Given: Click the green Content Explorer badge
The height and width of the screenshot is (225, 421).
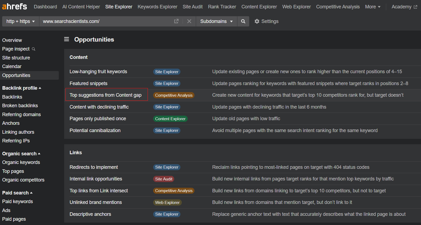Looking at the screenshot, I should click(x=170, y=119).
